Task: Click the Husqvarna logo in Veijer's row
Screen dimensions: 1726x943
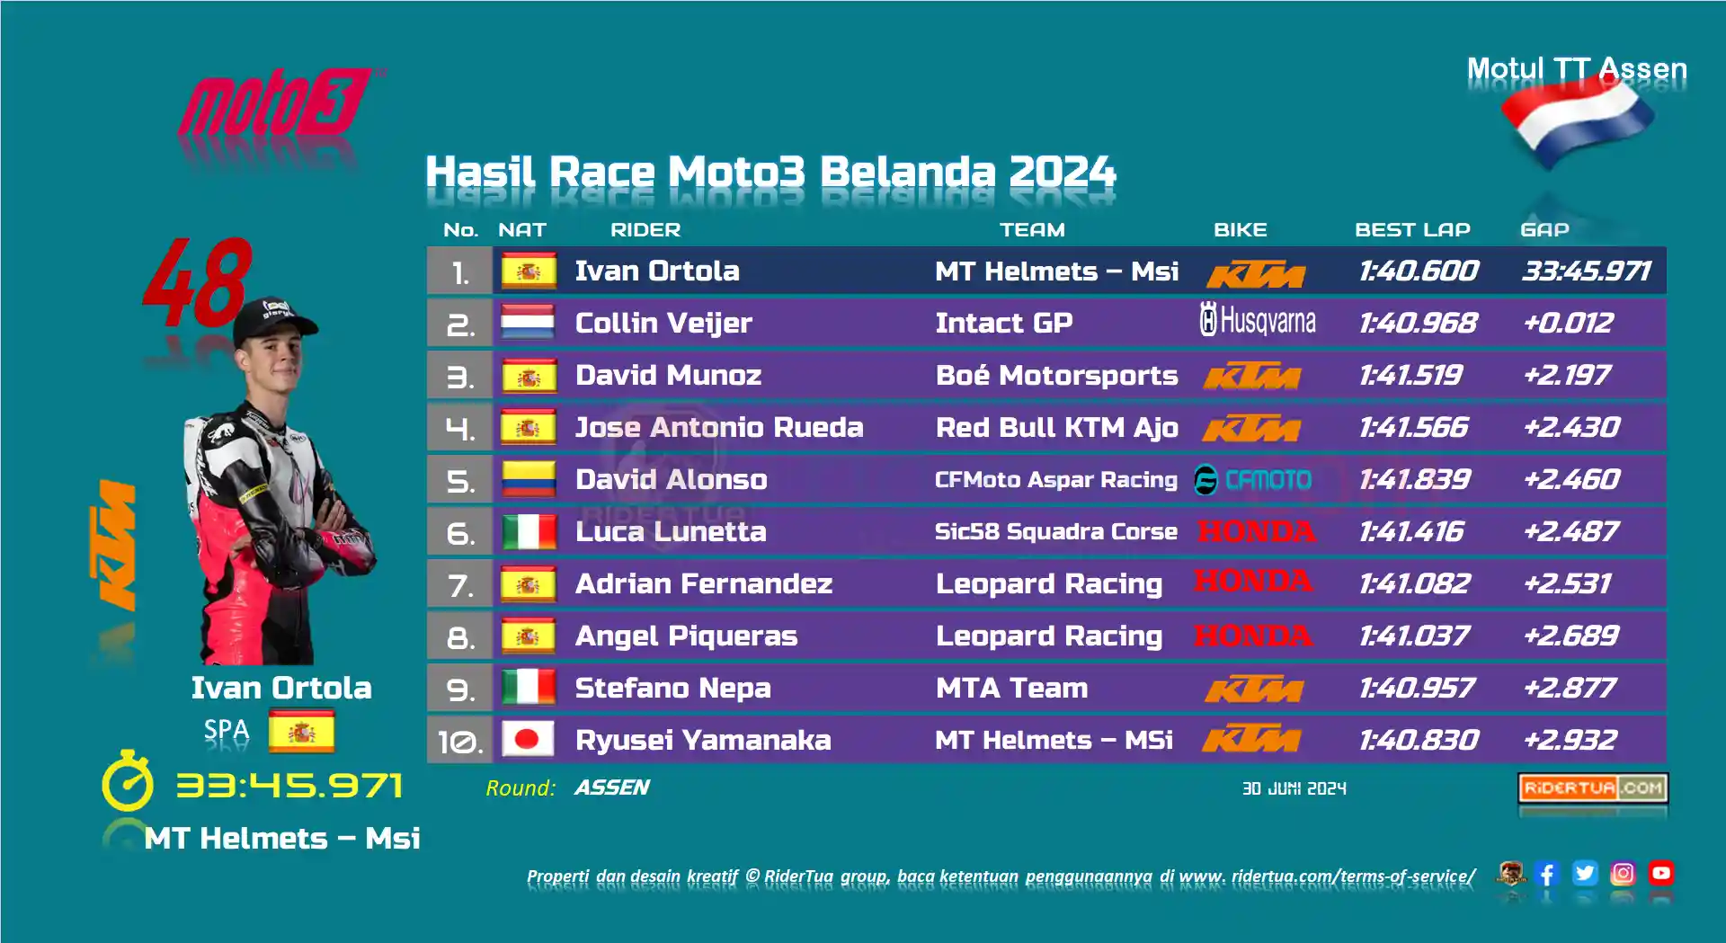Action: point(1258,321)
